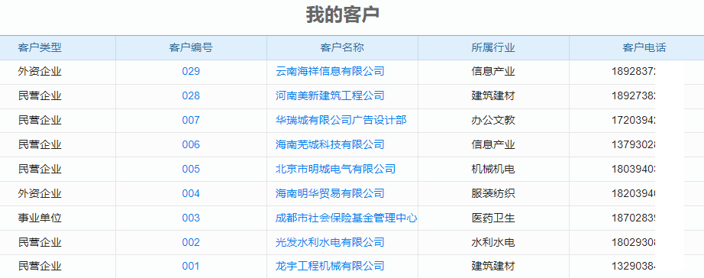Click the 我的客户 page title
The height and width of the screenshot is (278, 704).
343,15
